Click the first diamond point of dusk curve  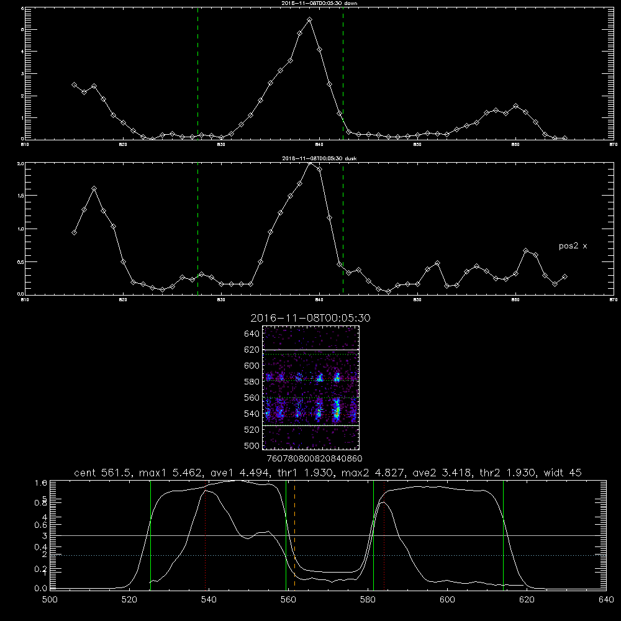click(x=74, y=232)
